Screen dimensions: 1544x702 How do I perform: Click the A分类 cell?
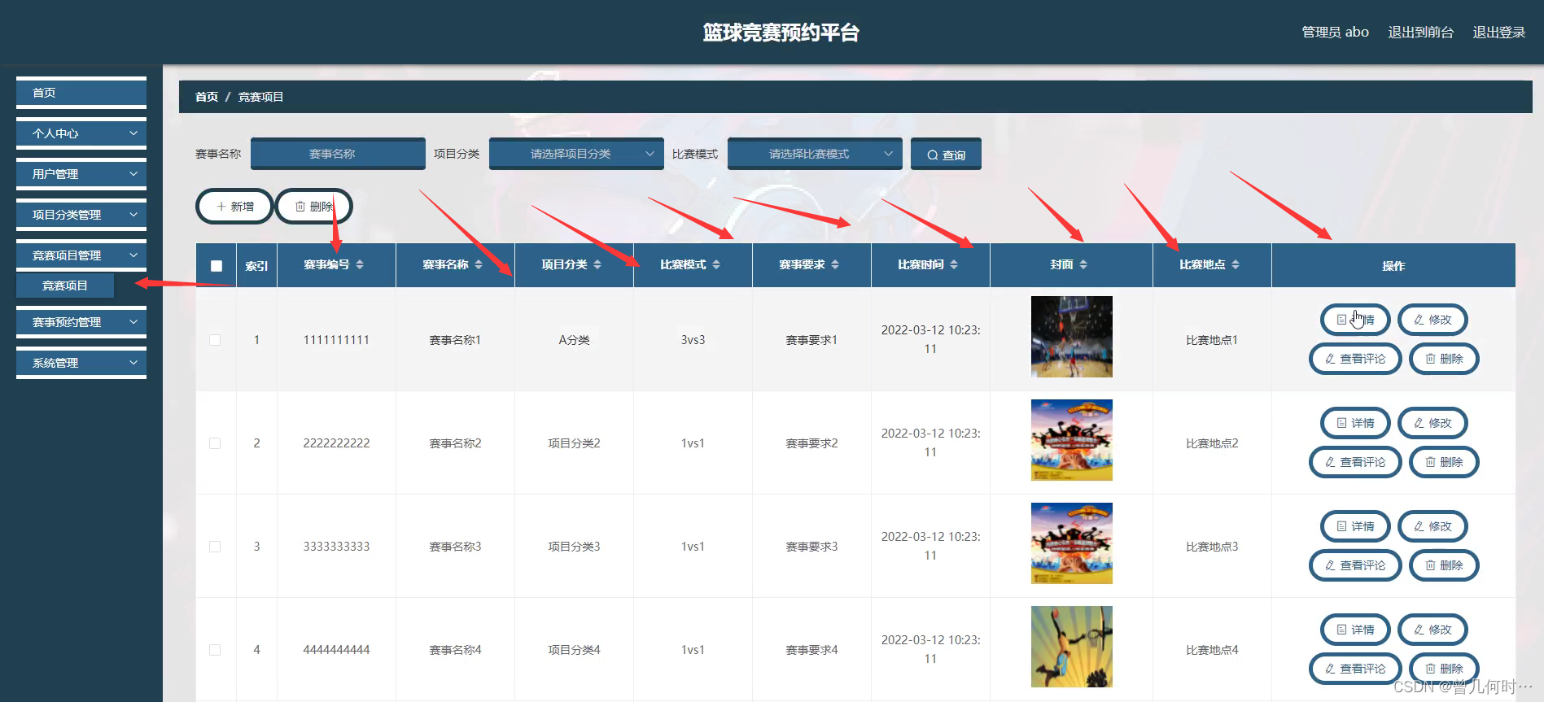(574, 340)
